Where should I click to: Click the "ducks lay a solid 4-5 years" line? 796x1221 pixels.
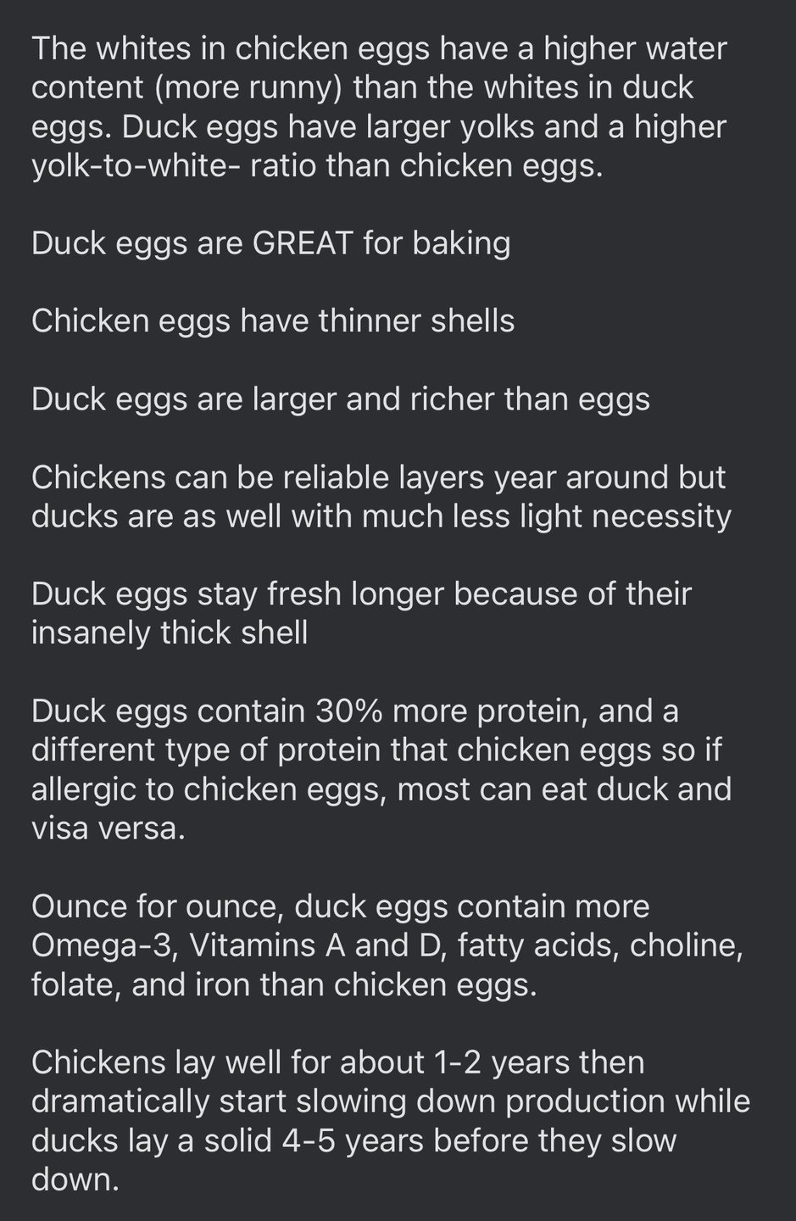pos(354,1140)
